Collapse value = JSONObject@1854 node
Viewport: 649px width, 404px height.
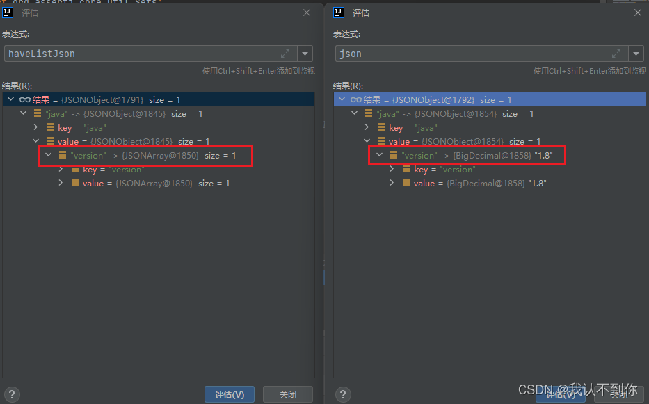367,140
